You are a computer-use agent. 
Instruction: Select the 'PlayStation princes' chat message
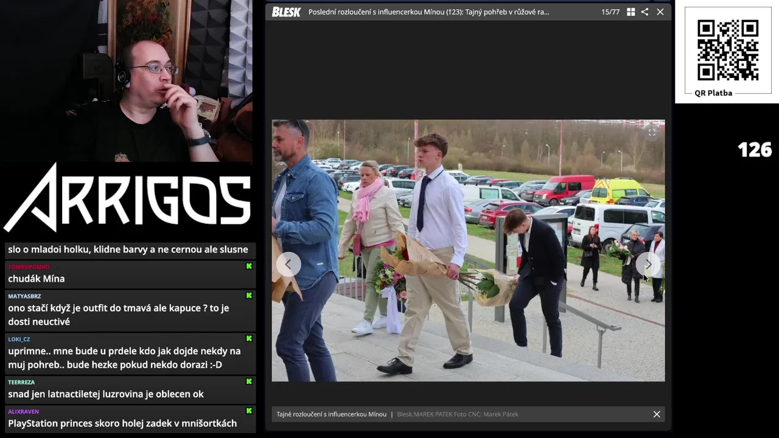[122, 423]
